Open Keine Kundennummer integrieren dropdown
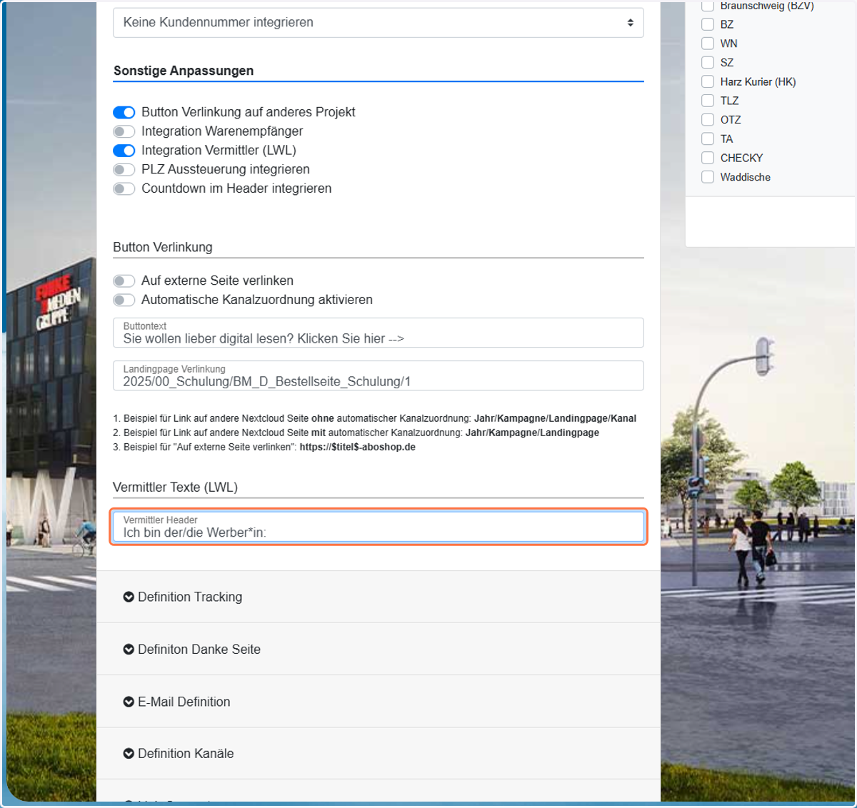Screen dimensions: 857x808 [379, 23]
